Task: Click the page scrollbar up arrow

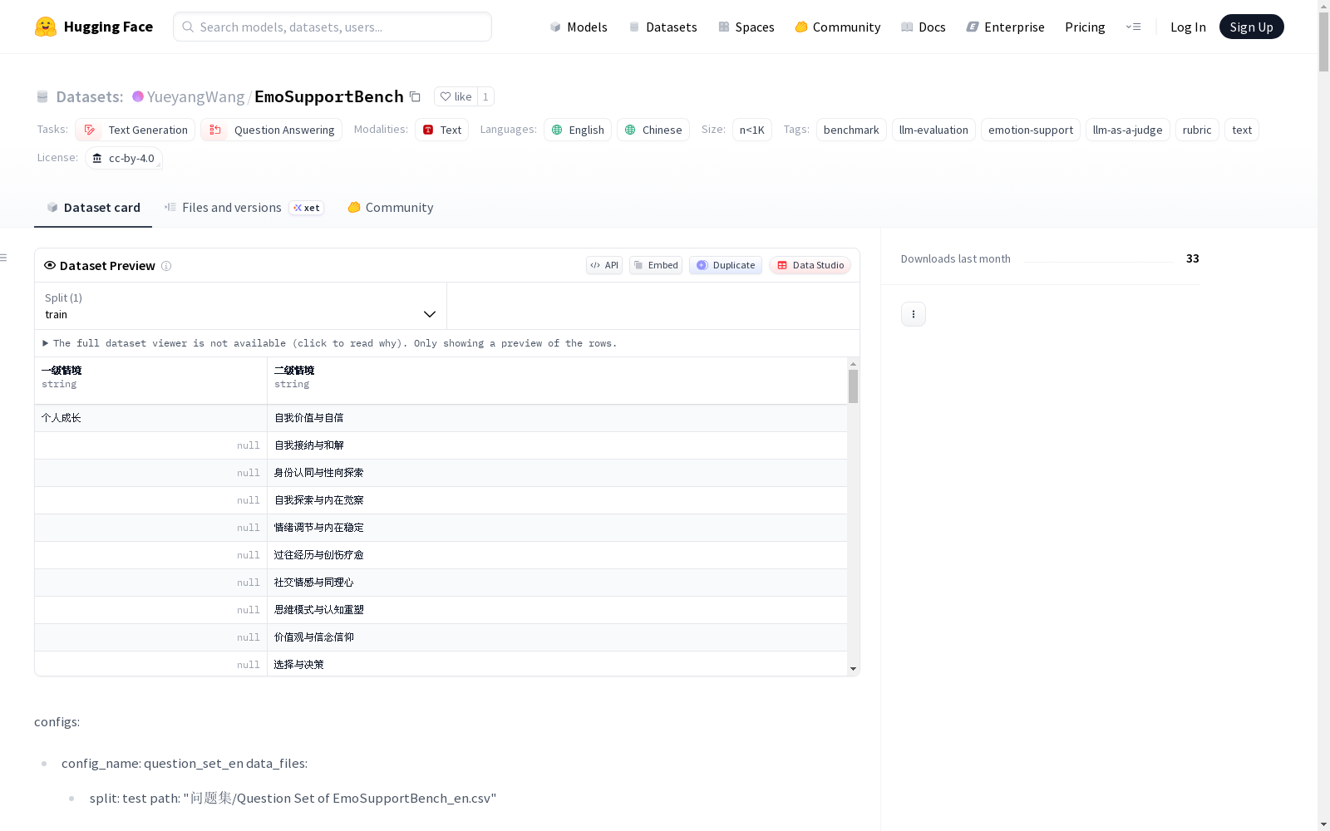Action: point(1323,5)
